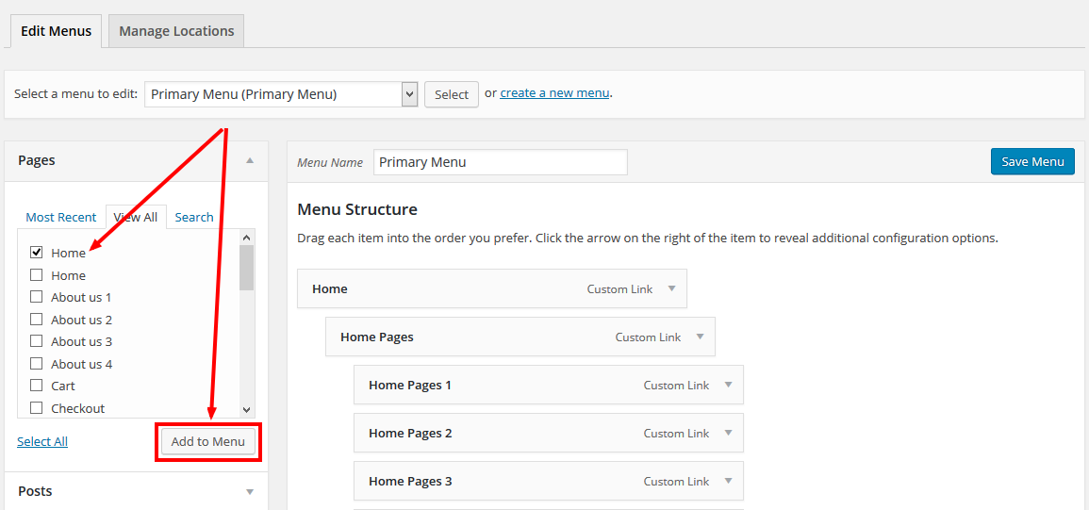Image resolution: width=1089 pixels, height=510 pixels.
Task: Open the Home Pages item arrow
Action: coord(700,337)
